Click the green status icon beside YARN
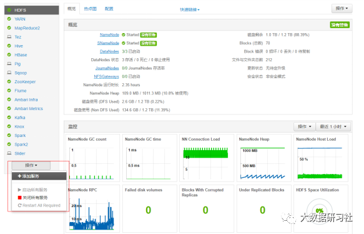 (9, 19)
